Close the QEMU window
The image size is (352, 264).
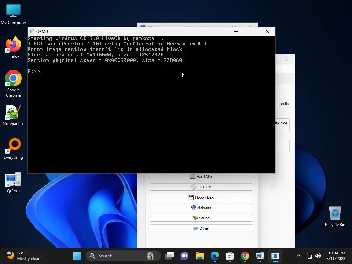pos(267,31)
